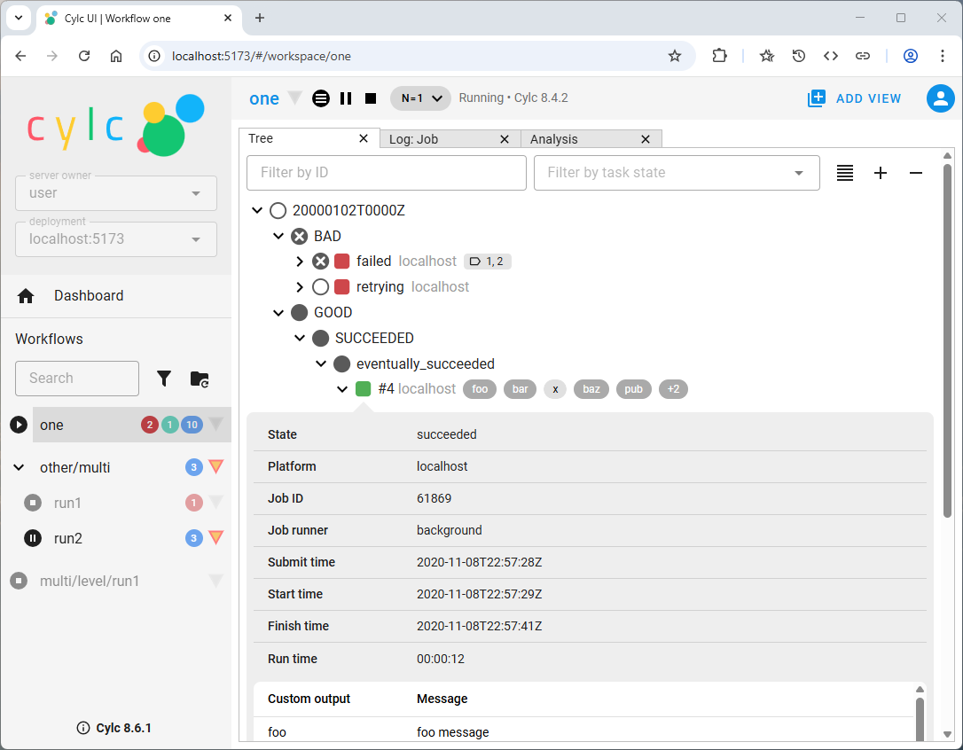
Task: Click the Filter by ID input field
Action: 386,172
